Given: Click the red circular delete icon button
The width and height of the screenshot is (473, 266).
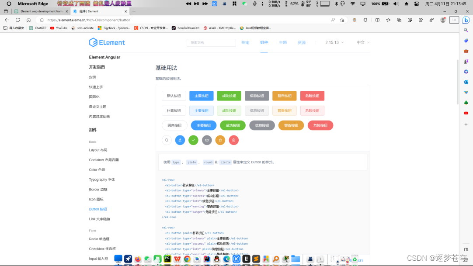Looking at the screenshot, I should [x=234, y=140].
